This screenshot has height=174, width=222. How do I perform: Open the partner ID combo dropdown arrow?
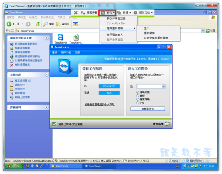164,86
